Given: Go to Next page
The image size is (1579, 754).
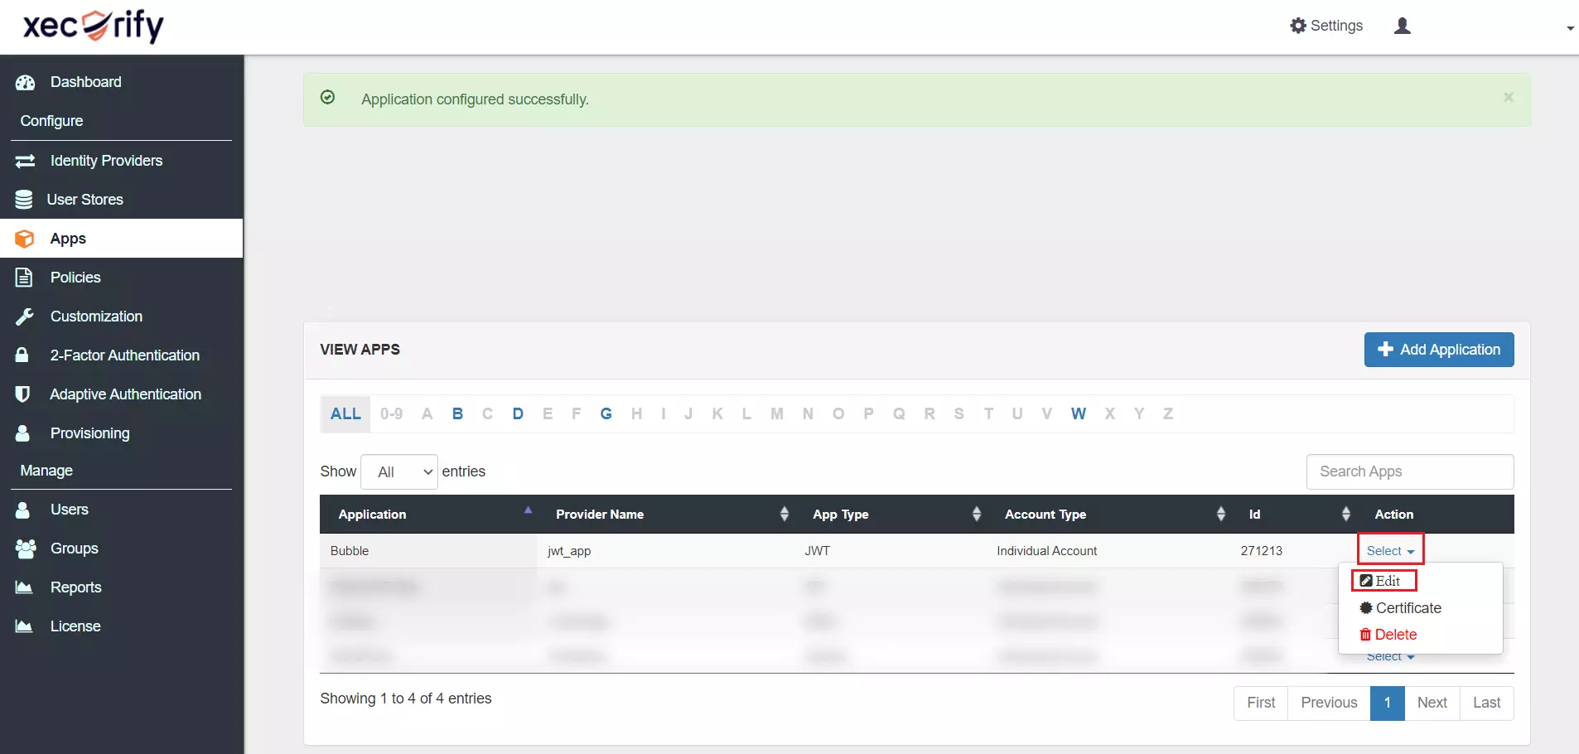Looking at the screenshot, I should point(1432,703).
